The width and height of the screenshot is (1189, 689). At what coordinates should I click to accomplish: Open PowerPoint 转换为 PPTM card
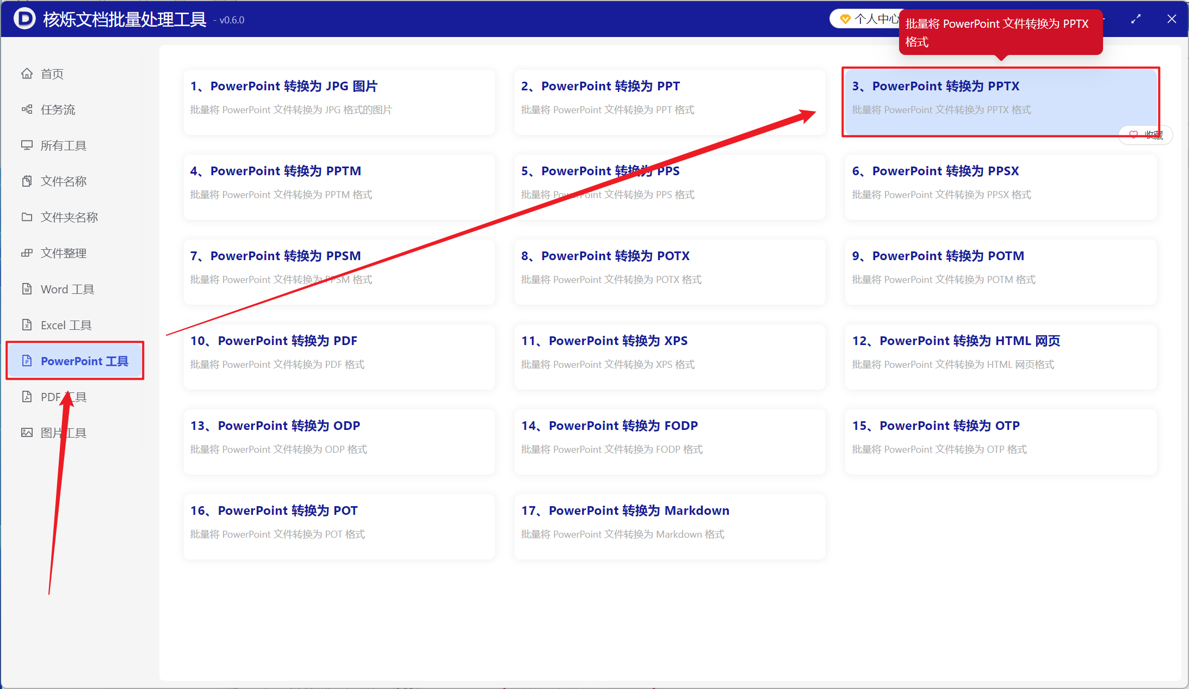[339, 187]
